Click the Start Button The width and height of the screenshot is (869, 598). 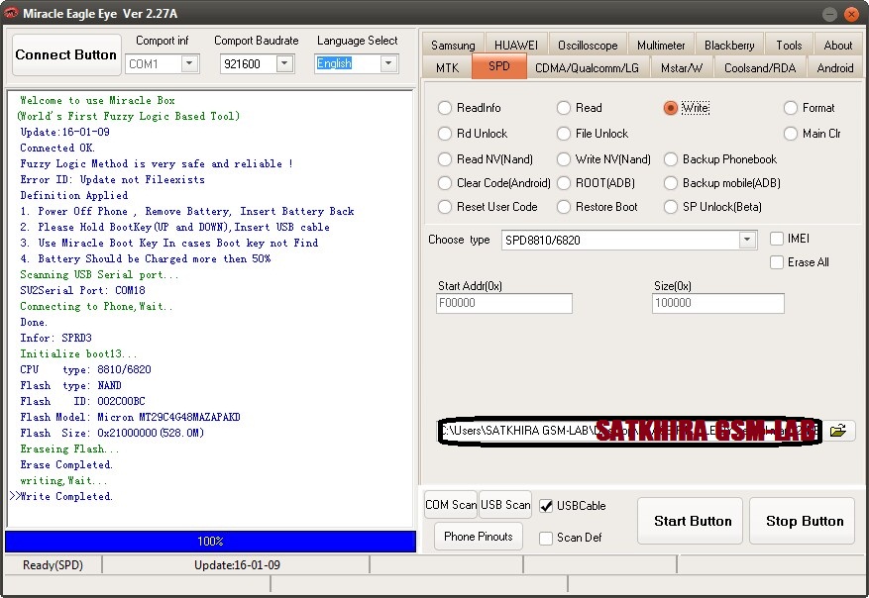pyautogui.click(x=690, y=521)
